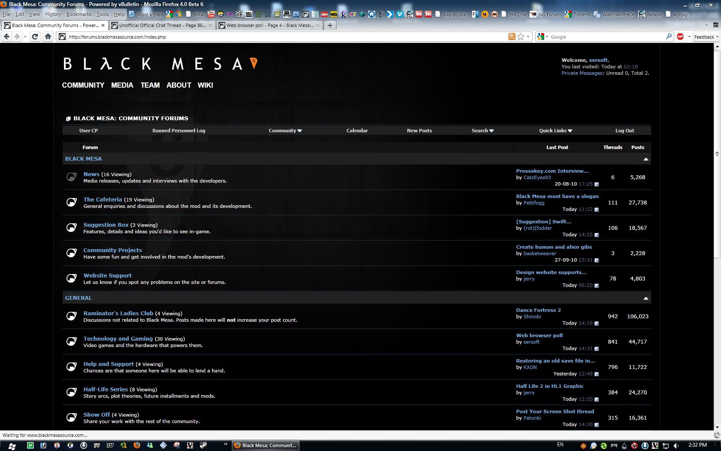721x451 pixels.
Task: Open the Windows Start menu
Action: point(12,445)
